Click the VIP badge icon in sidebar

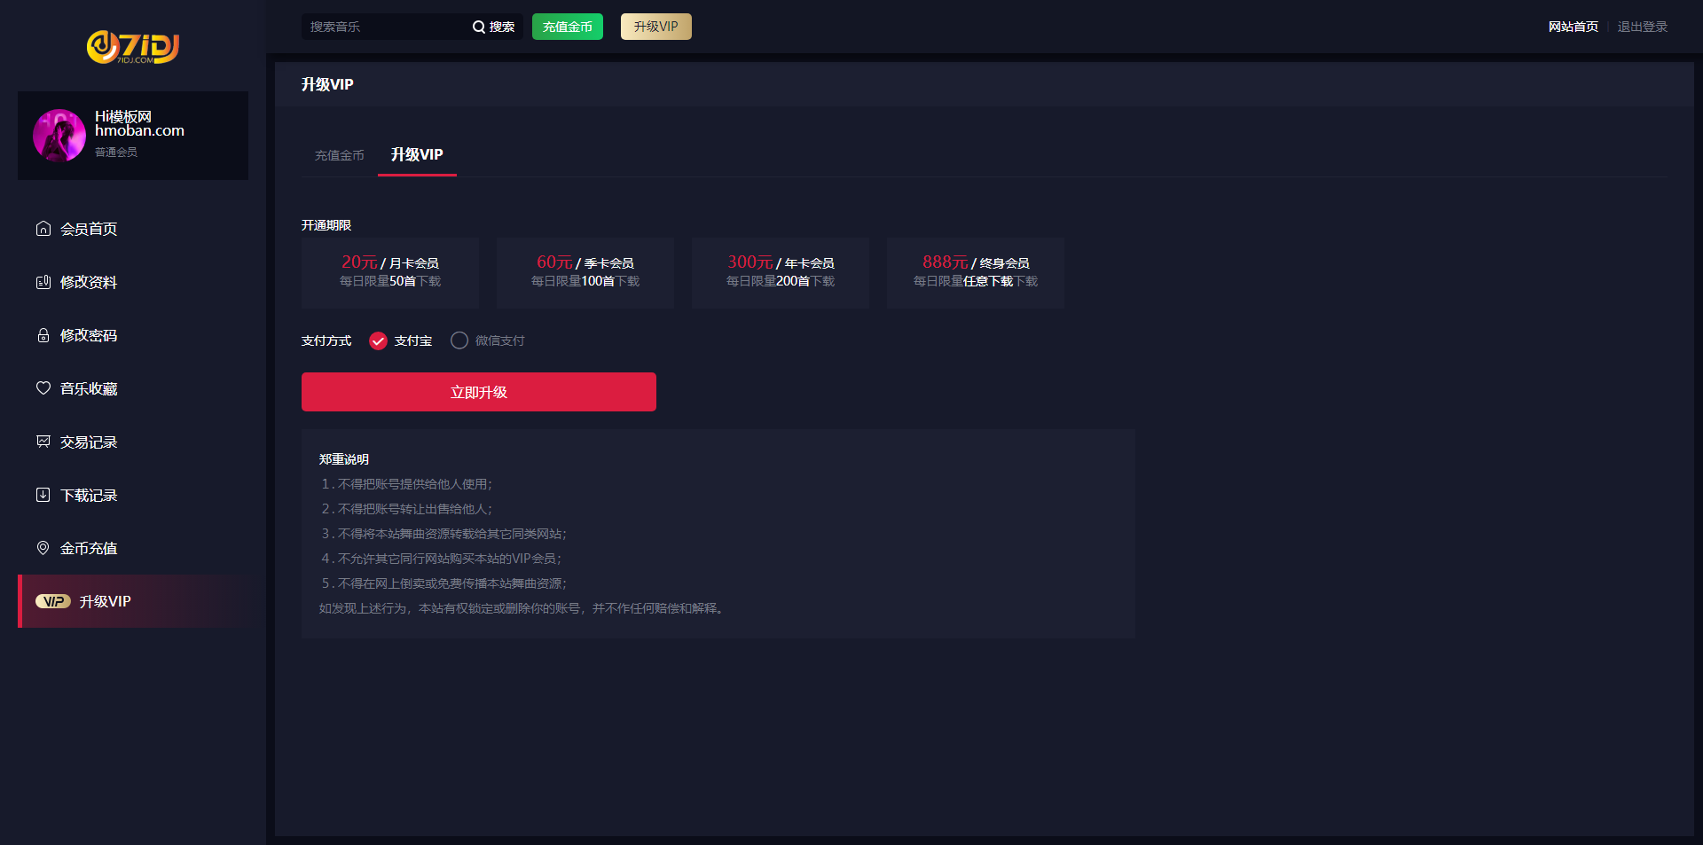(53, 601)
